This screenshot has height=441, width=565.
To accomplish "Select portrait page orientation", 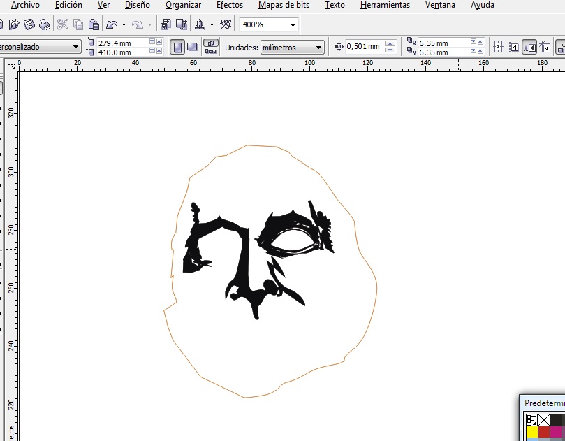I will (177, 48).
